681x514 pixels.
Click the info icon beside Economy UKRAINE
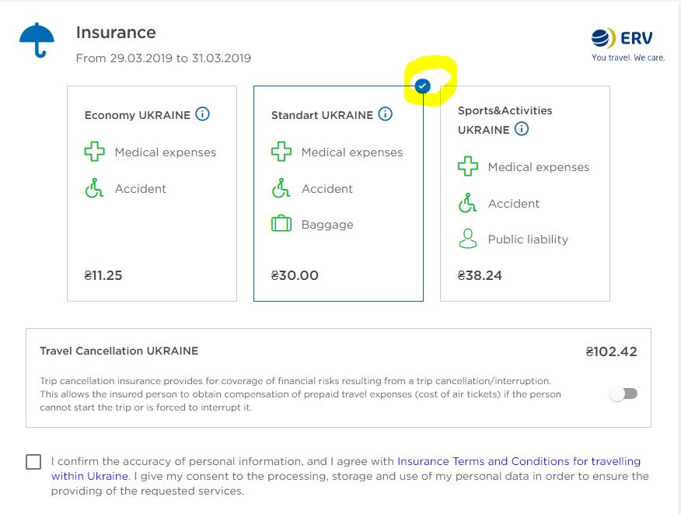coord(203,114)
